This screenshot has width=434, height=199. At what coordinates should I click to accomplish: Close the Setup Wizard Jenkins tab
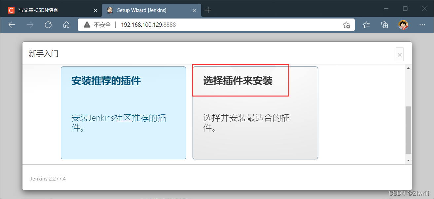(x=195, y=10)
